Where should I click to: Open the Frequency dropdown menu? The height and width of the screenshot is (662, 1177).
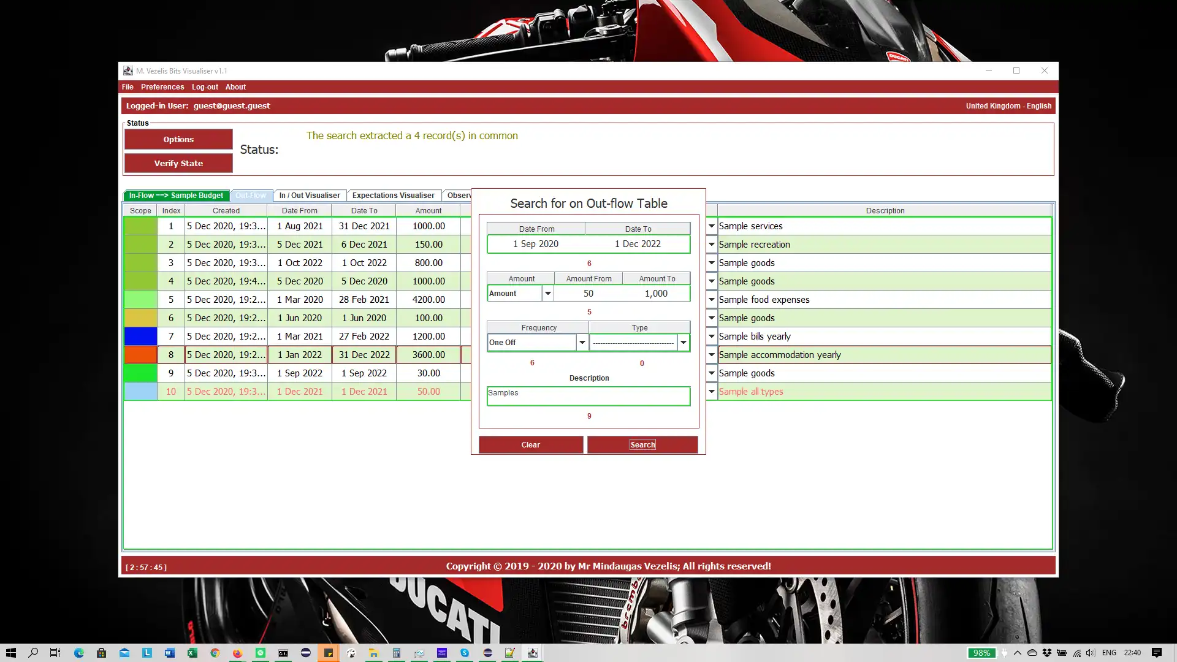click(x=584, y=343)
